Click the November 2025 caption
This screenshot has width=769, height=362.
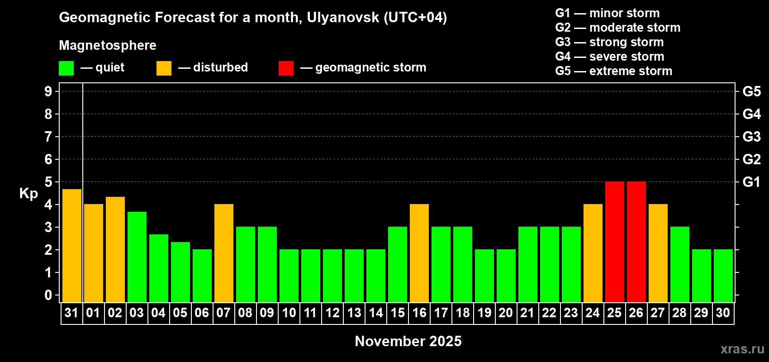pos(408,341)
